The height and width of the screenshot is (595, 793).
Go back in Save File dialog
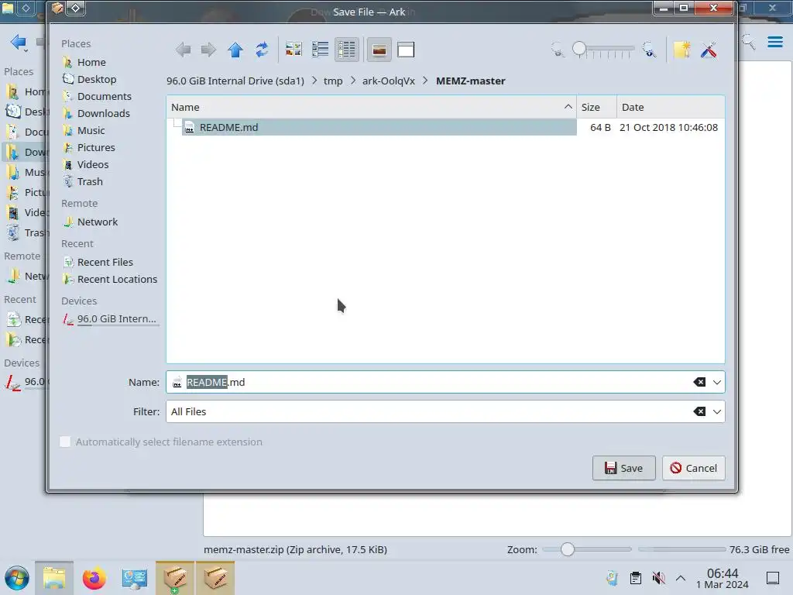coord(183,50)
